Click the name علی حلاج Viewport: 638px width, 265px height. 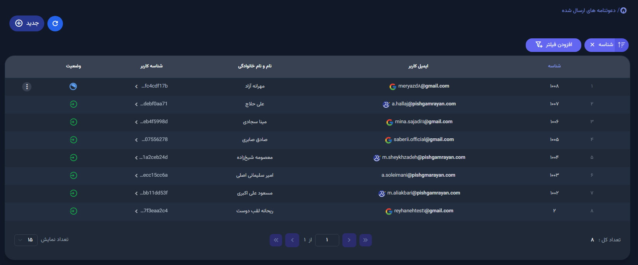tap(255, 104)
